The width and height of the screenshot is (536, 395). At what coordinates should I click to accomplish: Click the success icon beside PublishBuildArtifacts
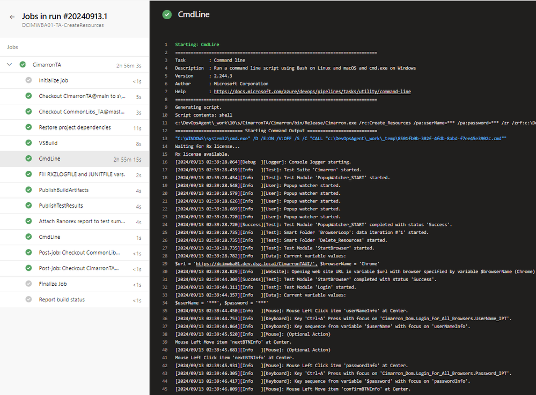pos(28,190)
